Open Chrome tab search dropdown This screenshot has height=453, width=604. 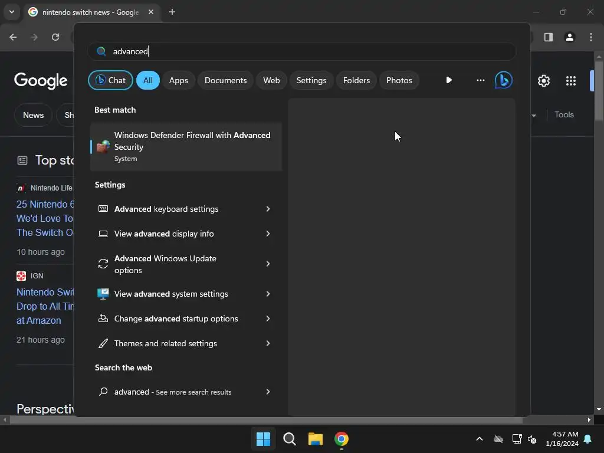coord(12,12)
